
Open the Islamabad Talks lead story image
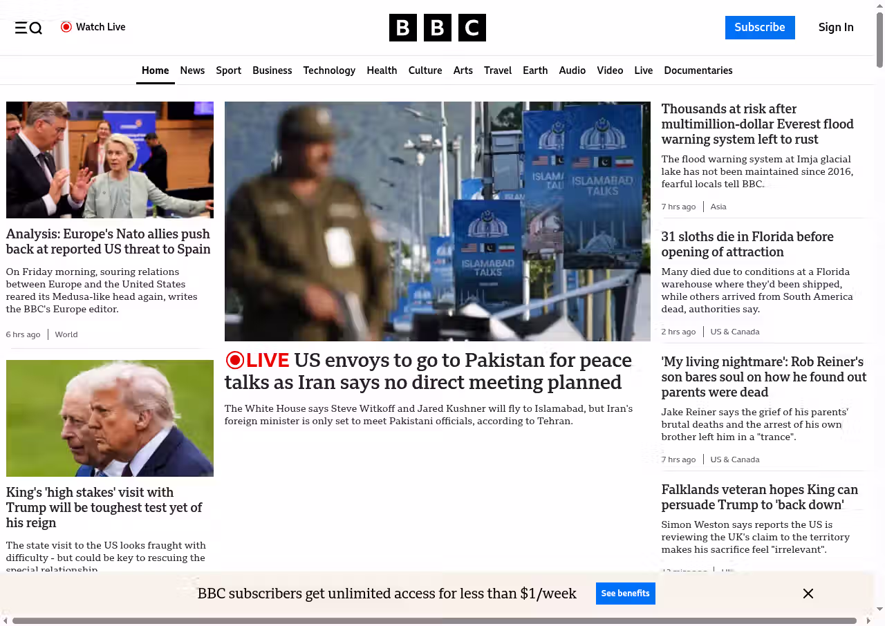[437, 221]
